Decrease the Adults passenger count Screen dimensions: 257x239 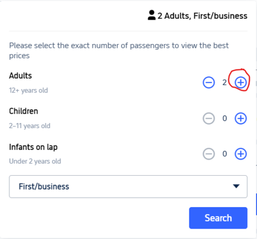pos(209,82)
